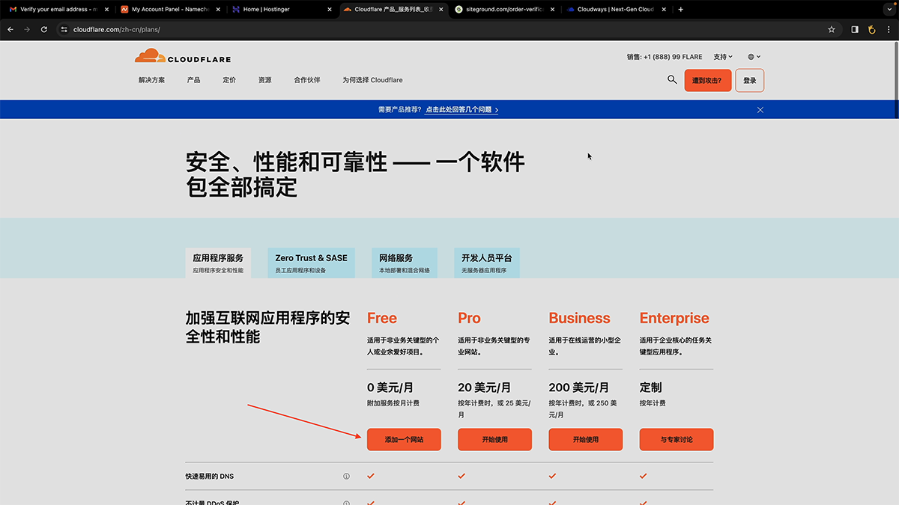Image resolution: width=899 pixels, height=505 pixels.
Task: Show info for 快速易用的 DNS row
Action: (346, 476)
